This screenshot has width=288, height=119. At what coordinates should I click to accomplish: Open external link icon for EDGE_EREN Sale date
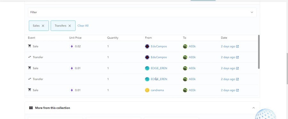237,68
